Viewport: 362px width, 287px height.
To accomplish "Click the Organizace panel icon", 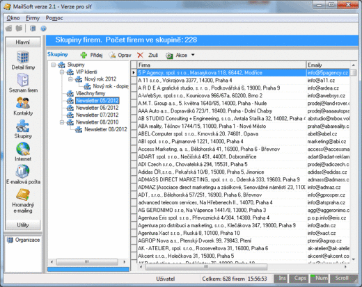I will click(x=10, y=240).
